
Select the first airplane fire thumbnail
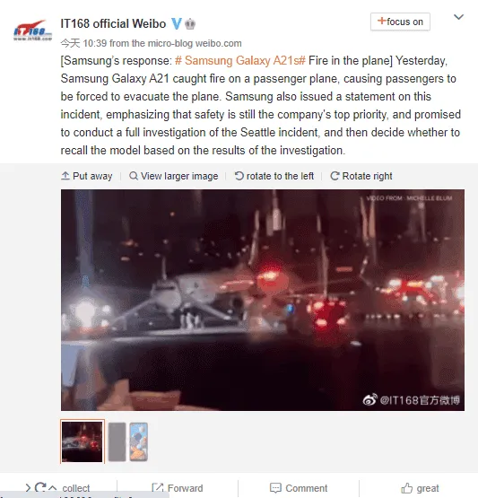(83, 441)
